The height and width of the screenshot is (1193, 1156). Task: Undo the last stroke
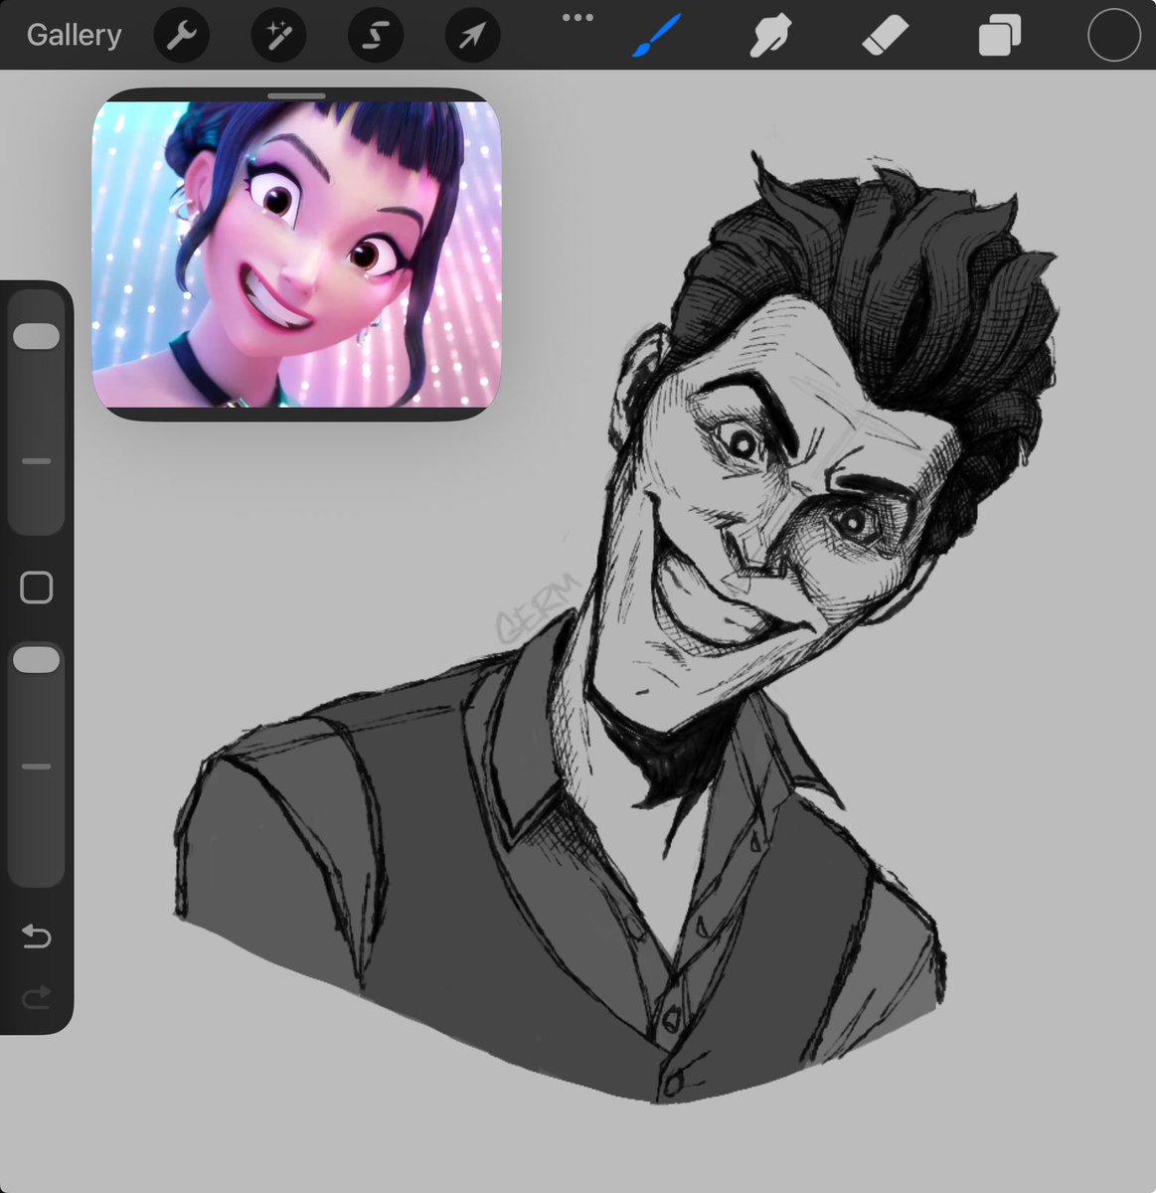(37, 936)
